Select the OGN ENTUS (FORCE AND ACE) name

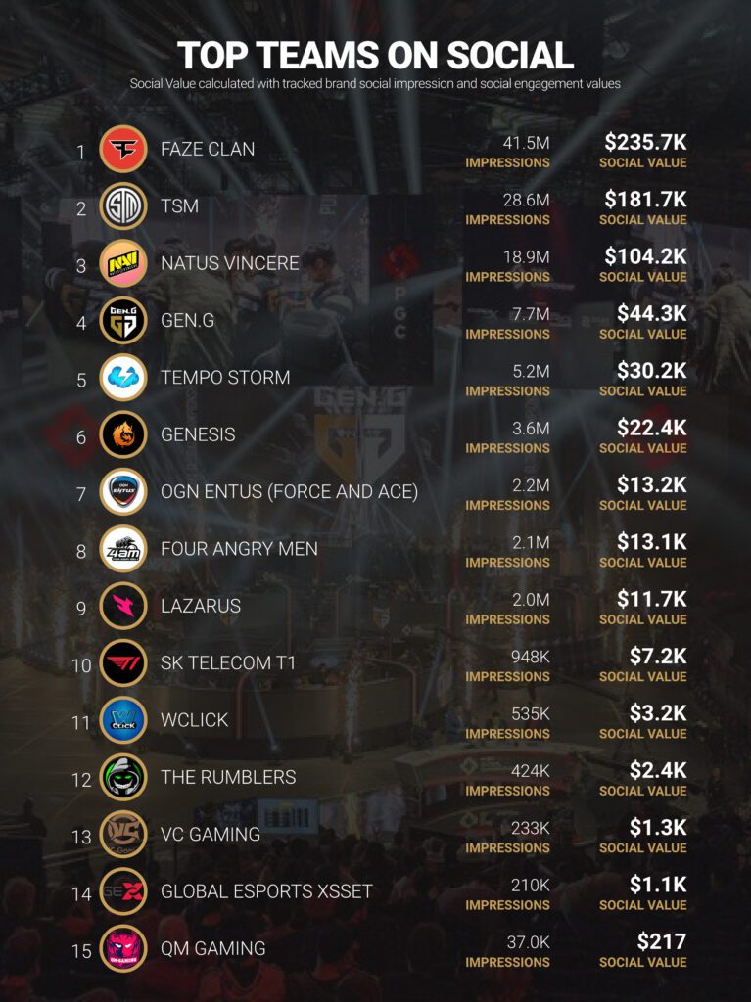[x=289, y=491]
